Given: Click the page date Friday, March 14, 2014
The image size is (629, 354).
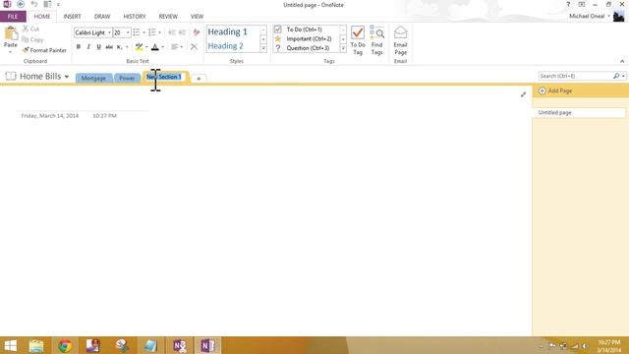Looking at the screenshot, I should 50,116.
